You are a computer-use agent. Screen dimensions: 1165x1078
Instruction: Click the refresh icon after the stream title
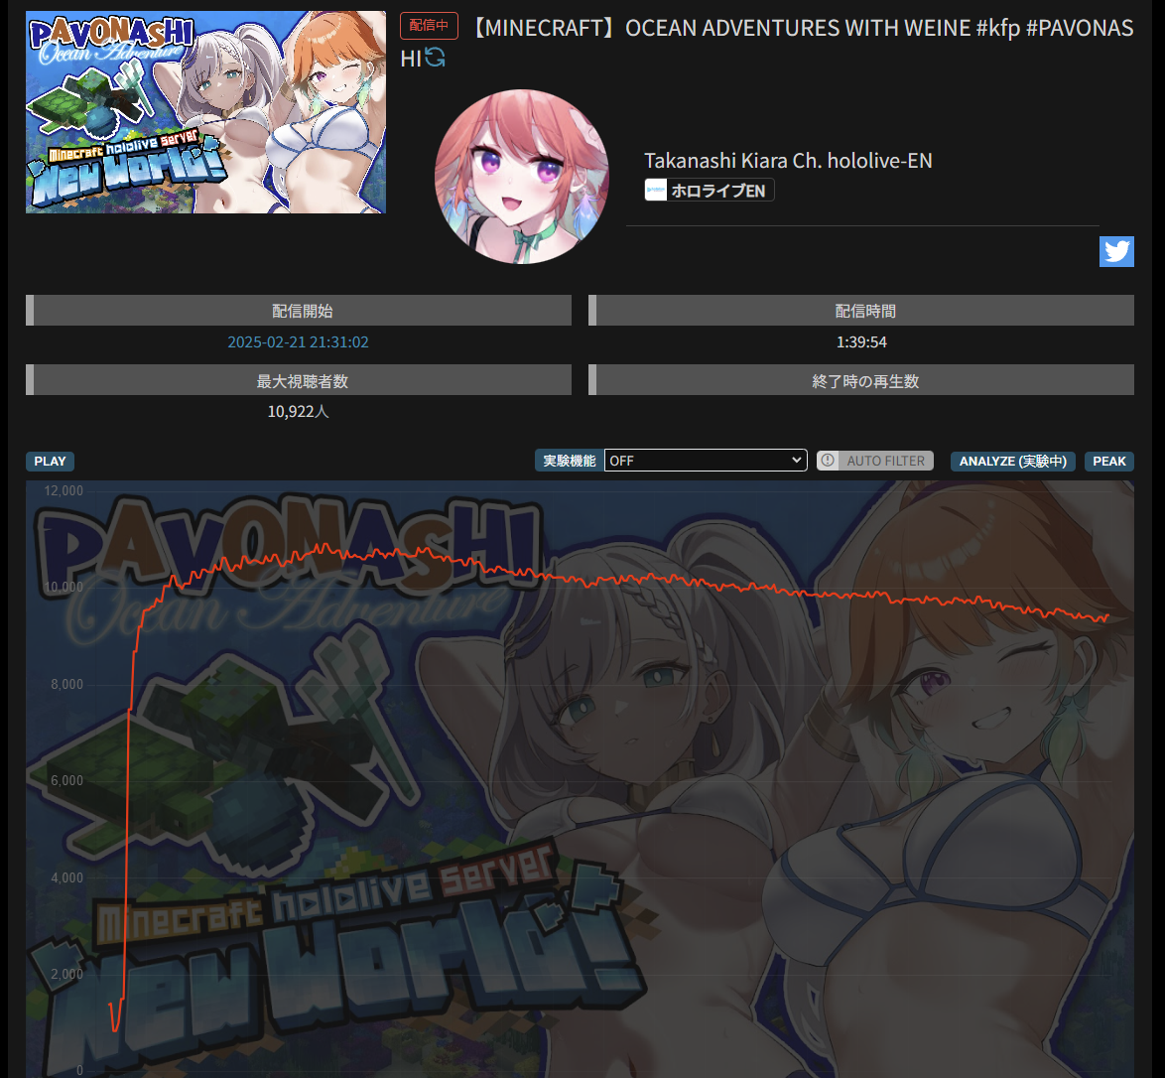tap(436, 58)
